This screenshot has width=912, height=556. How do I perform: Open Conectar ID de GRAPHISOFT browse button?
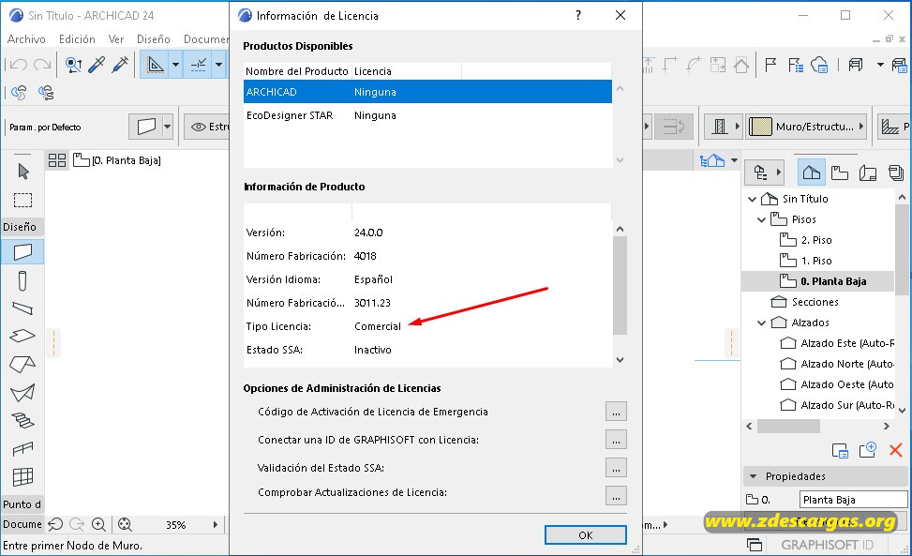616,440
